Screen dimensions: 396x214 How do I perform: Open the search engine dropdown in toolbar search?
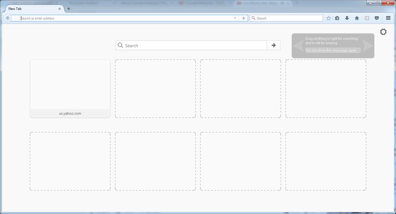point(253,18)
